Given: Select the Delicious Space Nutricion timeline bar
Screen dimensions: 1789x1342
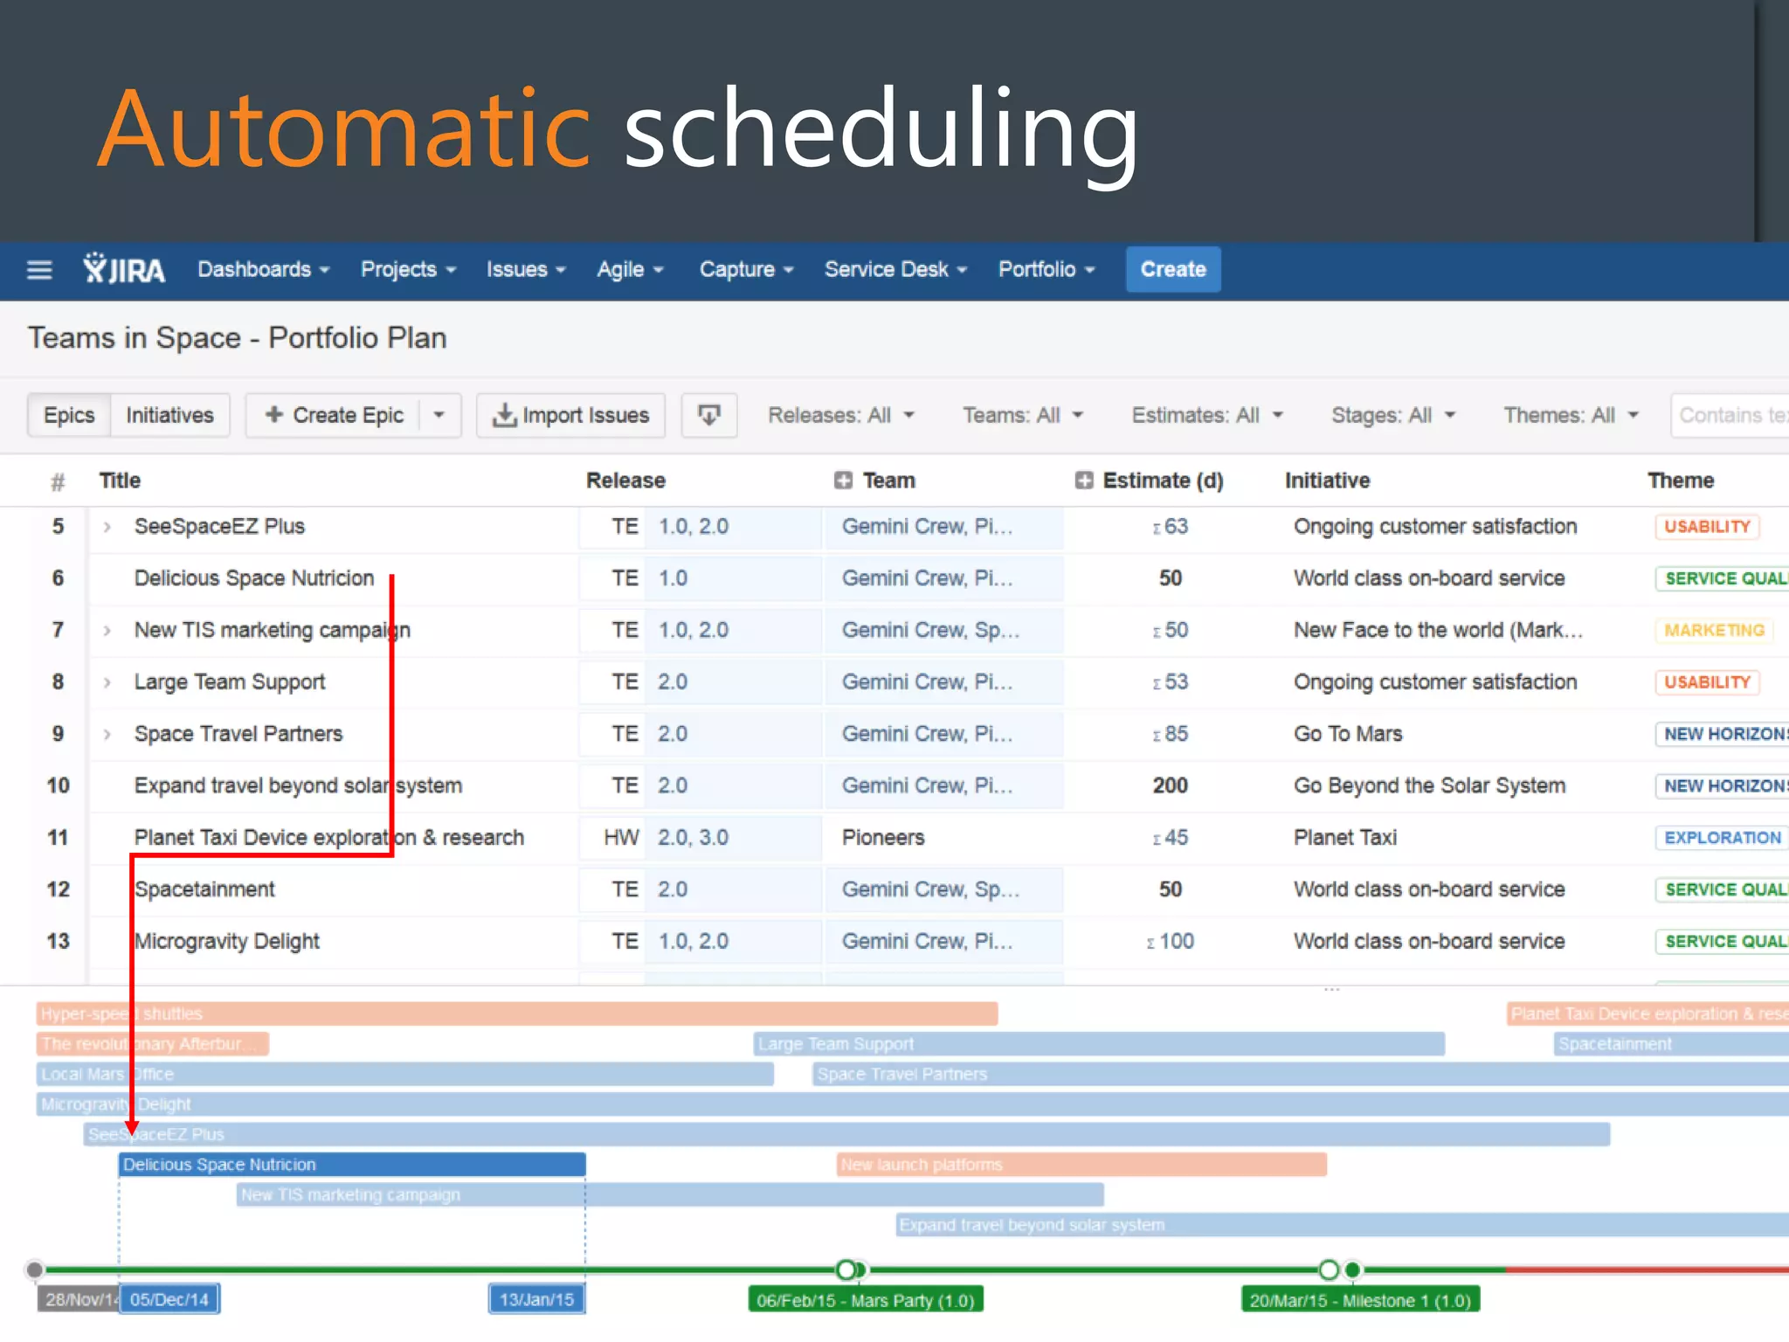Looking at the screenshot, I should (x=352, y=1165).
